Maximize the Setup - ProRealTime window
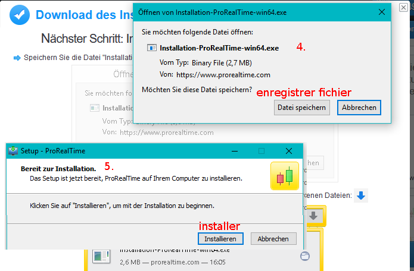 tap(262, 151)
